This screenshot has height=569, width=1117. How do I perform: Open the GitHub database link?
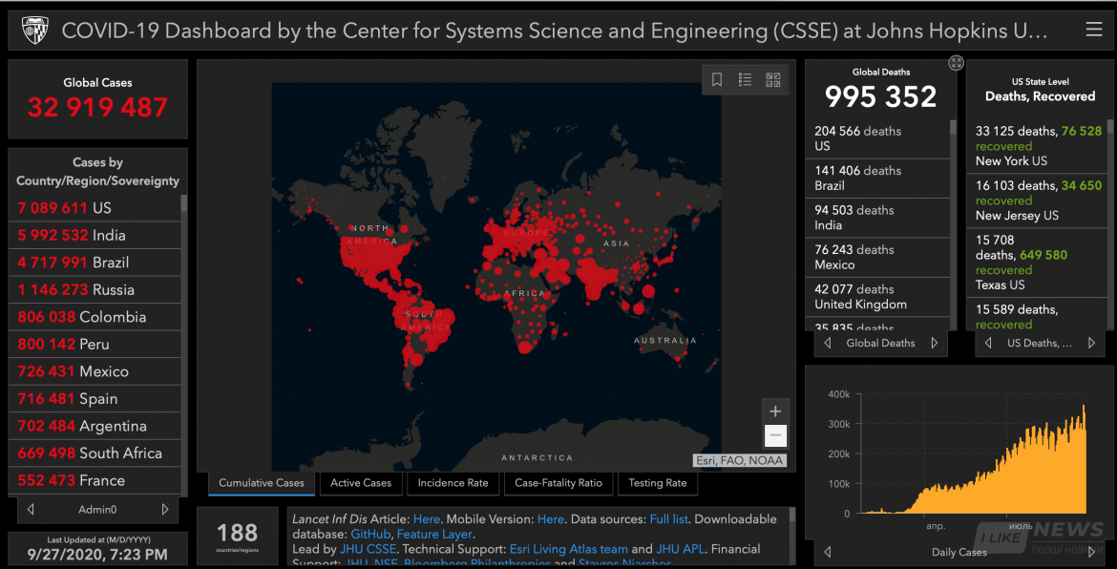[370, 535]
